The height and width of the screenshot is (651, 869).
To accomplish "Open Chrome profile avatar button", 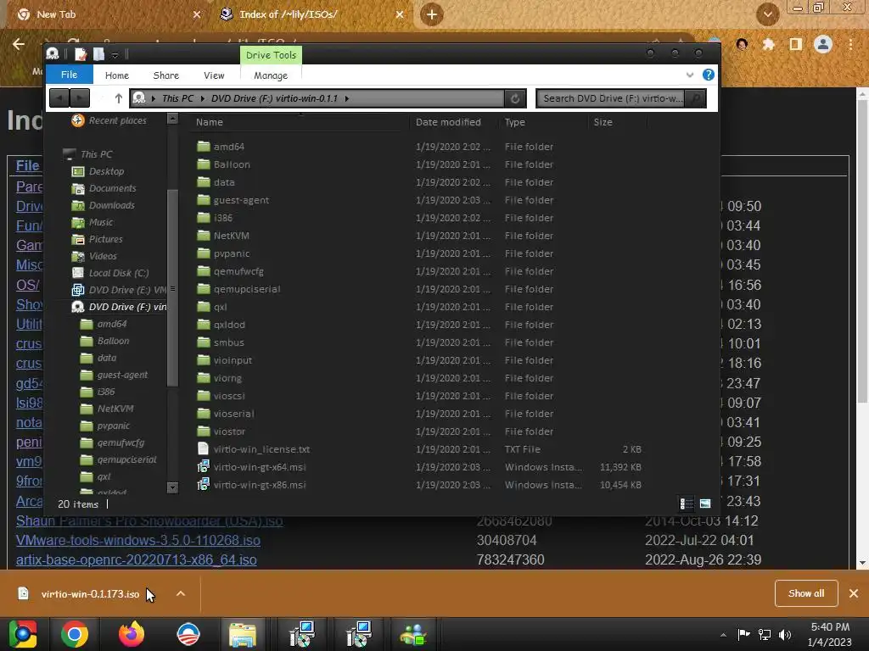I will (x=823, y=44).
